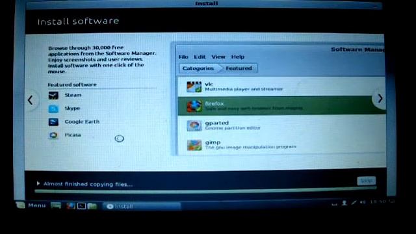Click the Picasa label
Image resolution: width=416 pixels, height=234 pixels.
tap(73, 135)
